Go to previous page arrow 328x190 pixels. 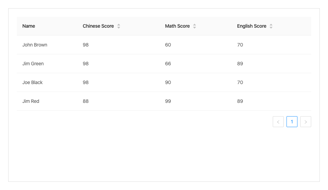point(278,122)
